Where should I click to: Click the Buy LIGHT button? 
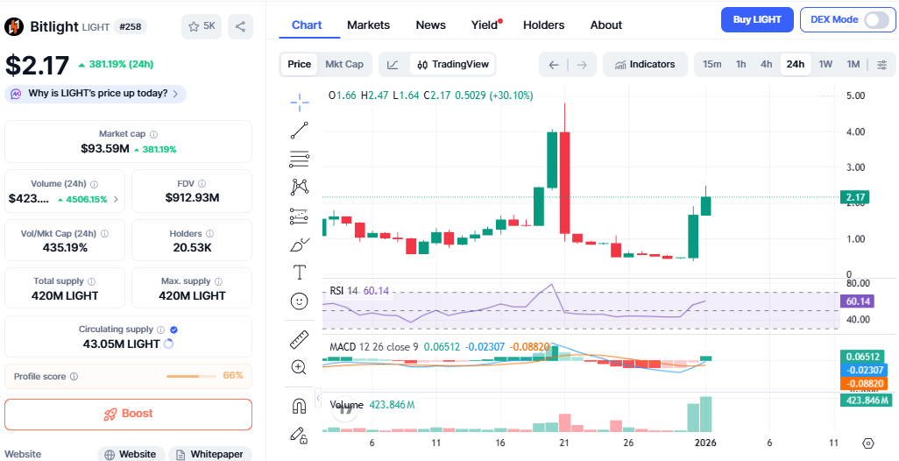(757, 20)
